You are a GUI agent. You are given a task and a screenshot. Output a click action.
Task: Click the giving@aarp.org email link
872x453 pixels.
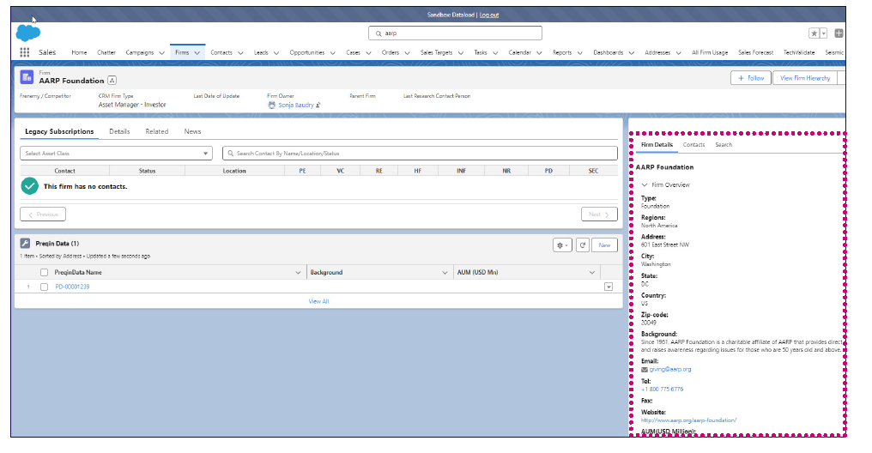tap(670, 370)
